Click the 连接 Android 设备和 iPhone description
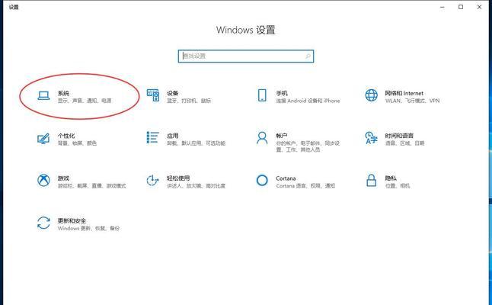Image resolution: width=492 pixels, height=305 pixels. [308, 101]
